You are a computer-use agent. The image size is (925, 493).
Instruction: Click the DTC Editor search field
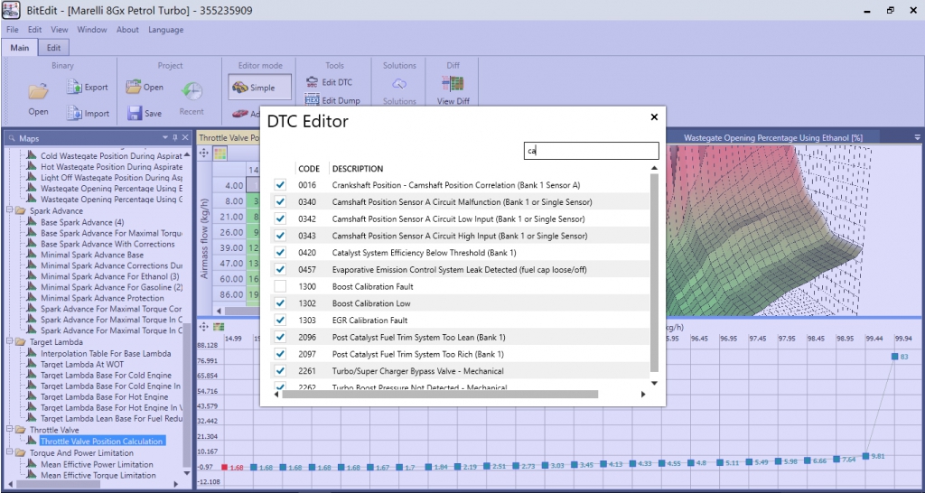591,151
